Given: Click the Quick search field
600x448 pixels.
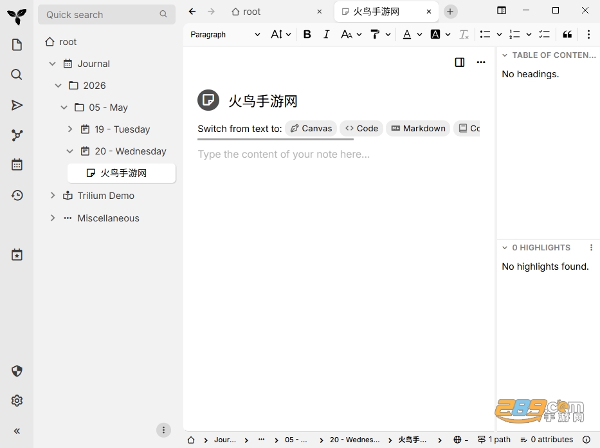Looking at the screenshot, I should click(x=106, y=15).
